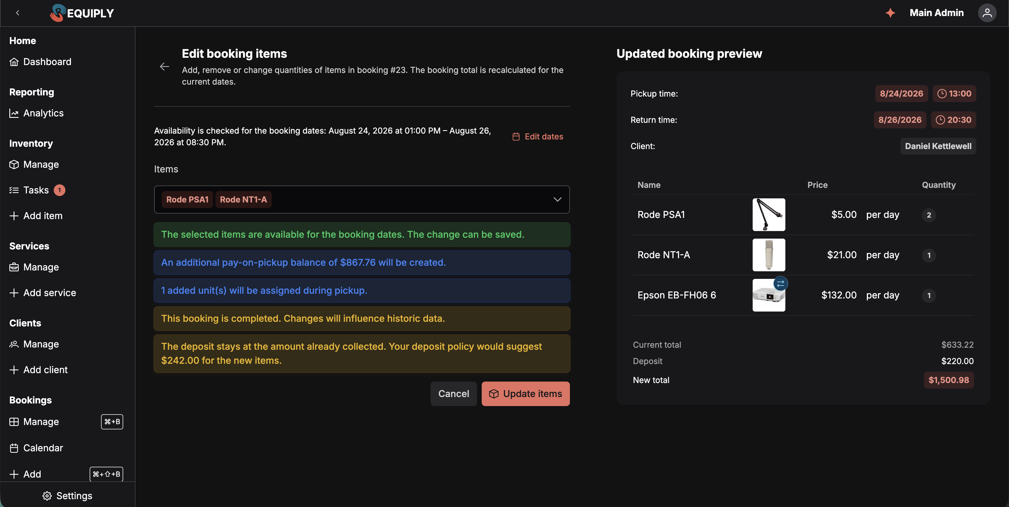Click swap-unit icon on Epson projector thumbnail

(780, 284)
